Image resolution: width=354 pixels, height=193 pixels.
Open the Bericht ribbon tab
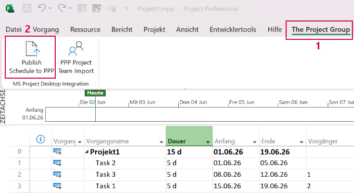click(122, 29)
